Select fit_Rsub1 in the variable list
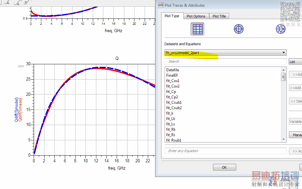The width and height of the screenshot is (302, 189). (174, 140)
